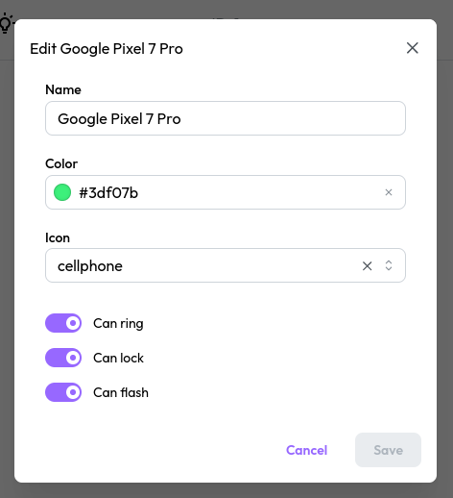Screen dimensions: 453x498
Task: Disable the Can ring switch
Action: tap(63, 323)
